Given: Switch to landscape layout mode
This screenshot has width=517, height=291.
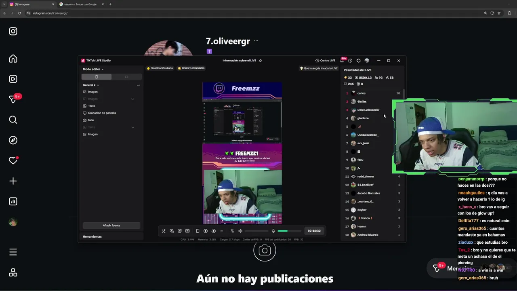Looking at the screenshot, I should pyautogui.click(x=126, y=77).
